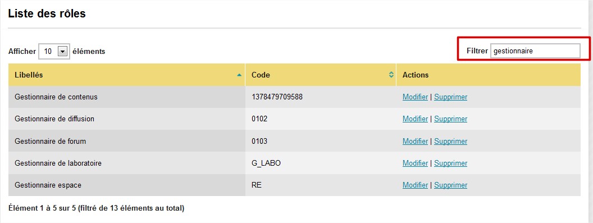
Task: Click the G_LABO code cell
Action: [x=321, y=163]
